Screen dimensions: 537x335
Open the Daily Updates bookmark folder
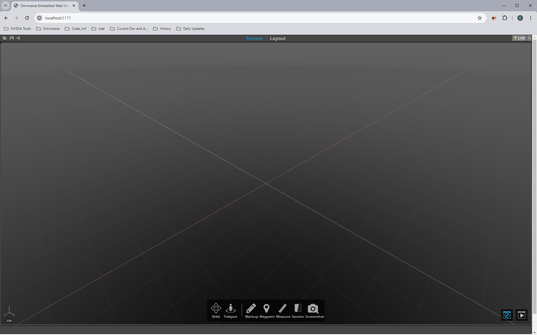pos(190,29)
